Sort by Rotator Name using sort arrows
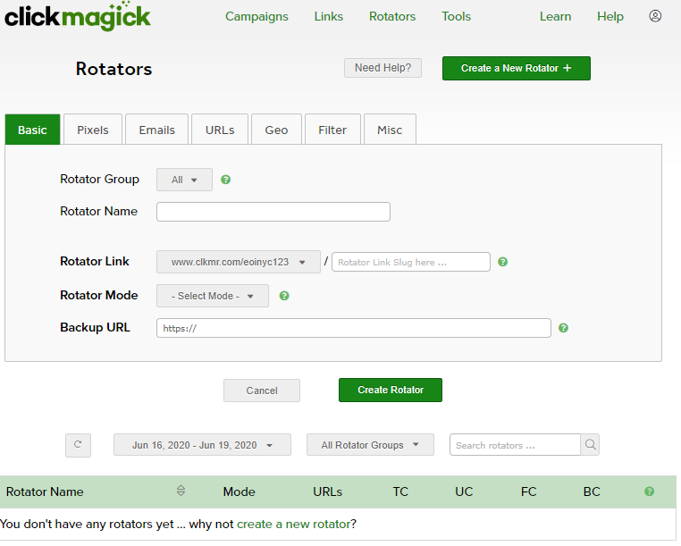The height and width of the screenshot is (546, 681). click(x=181, y=491)
